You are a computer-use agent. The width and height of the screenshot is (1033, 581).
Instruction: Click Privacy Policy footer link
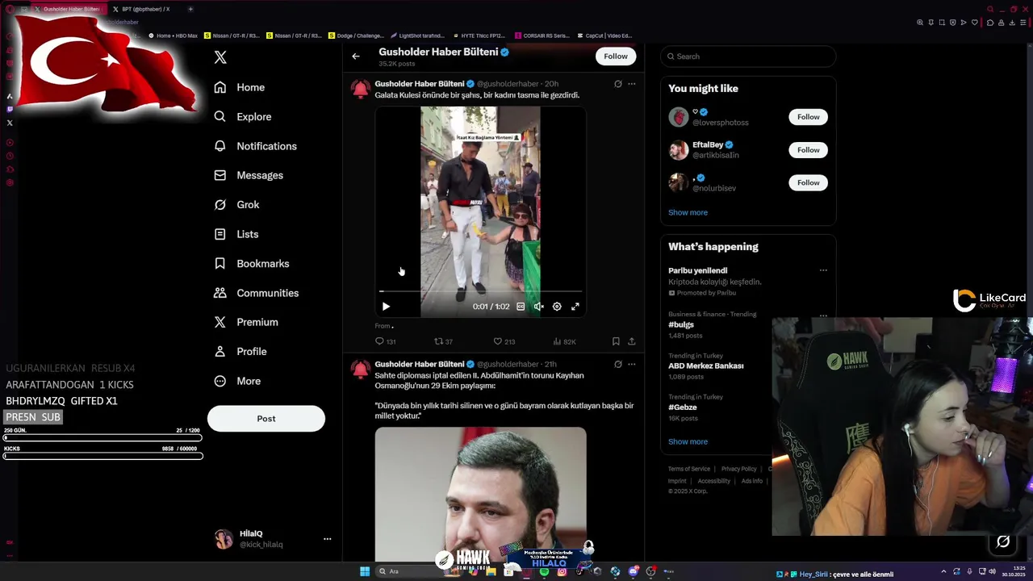point(739,469)
